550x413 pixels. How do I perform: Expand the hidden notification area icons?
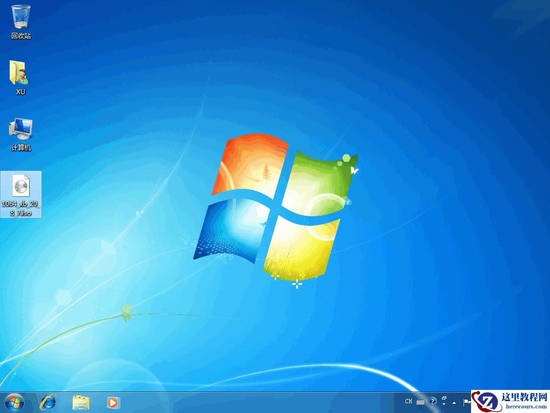click(454, 402)
